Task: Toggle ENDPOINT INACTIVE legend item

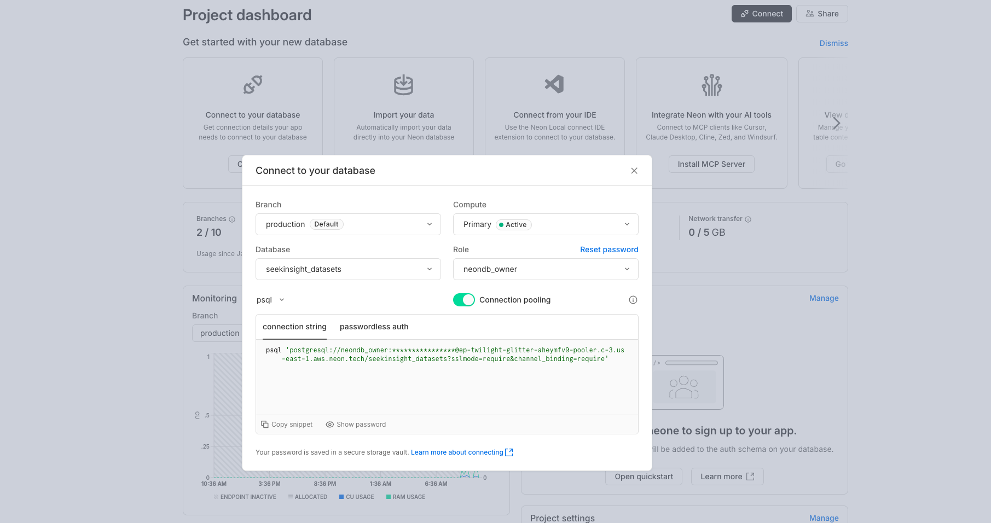Action: tap(245, 497)
